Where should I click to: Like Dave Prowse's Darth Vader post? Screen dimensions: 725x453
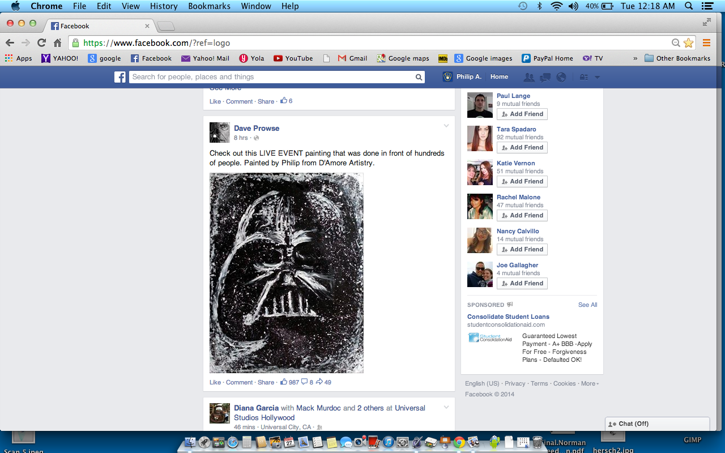tap(215, 382)
